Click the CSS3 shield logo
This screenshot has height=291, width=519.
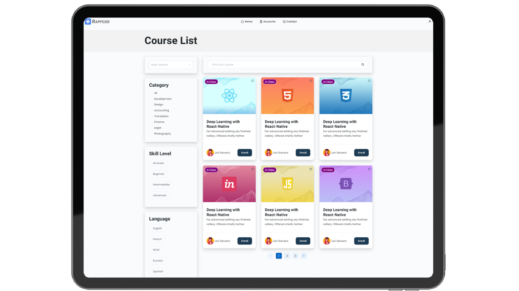click(x=346, y=96)
